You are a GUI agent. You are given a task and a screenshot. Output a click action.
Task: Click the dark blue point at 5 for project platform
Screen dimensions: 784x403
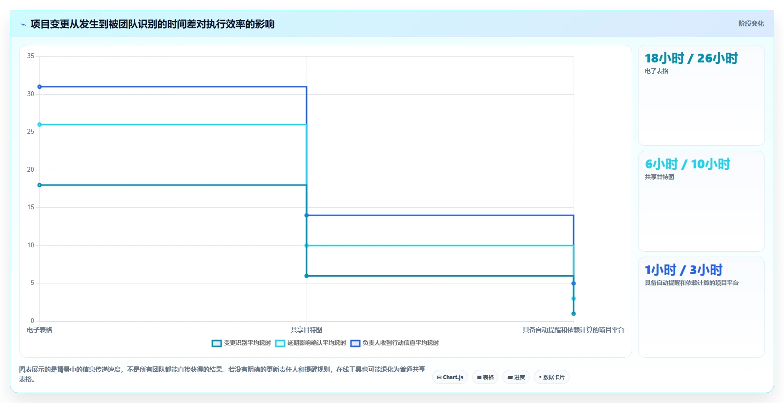(x=574, y=283)
